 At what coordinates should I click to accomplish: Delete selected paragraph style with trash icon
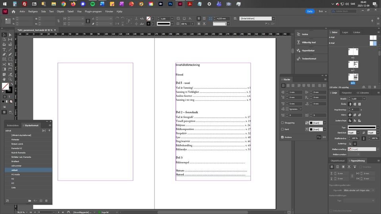tap(46, 201)
